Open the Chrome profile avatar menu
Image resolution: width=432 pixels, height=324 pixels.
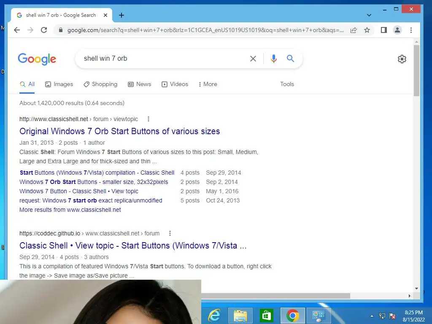(397, 30)
